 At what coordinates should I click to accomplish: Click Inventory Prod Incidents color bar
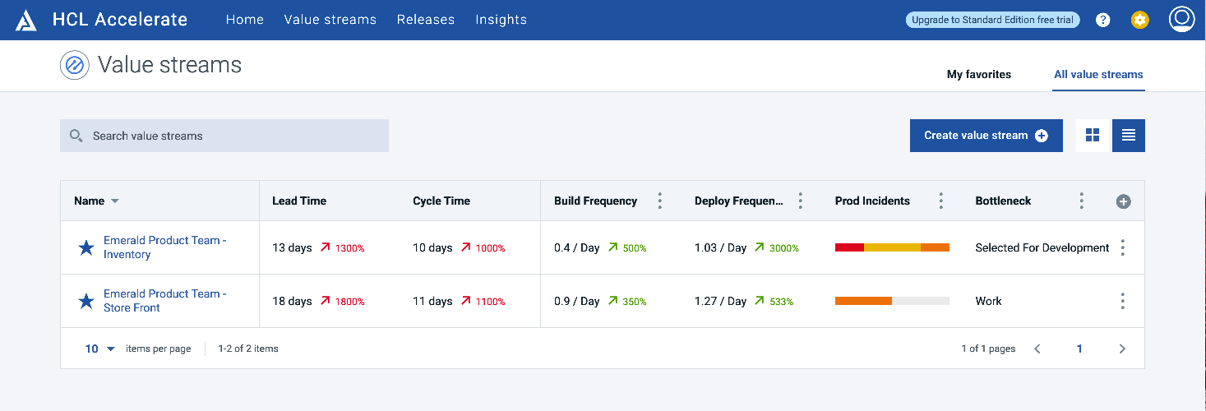892,247
